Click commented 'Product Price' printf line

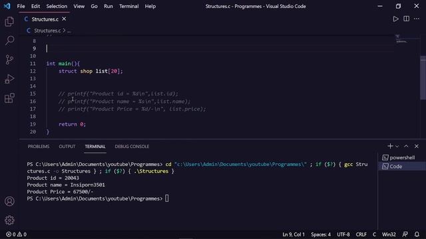coord(132,109)
